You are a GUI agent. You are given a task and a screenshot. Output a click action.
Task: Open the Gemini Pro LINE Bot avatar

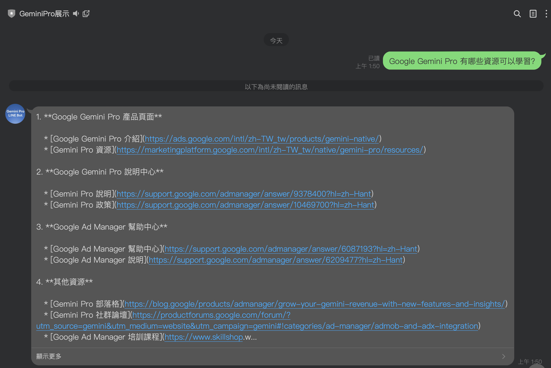[15, 113]
